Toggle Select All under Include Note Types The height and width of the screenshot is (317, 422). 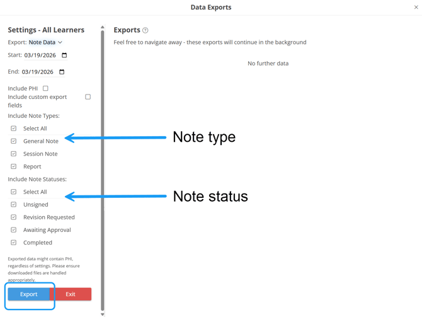[x=14, y=129]
